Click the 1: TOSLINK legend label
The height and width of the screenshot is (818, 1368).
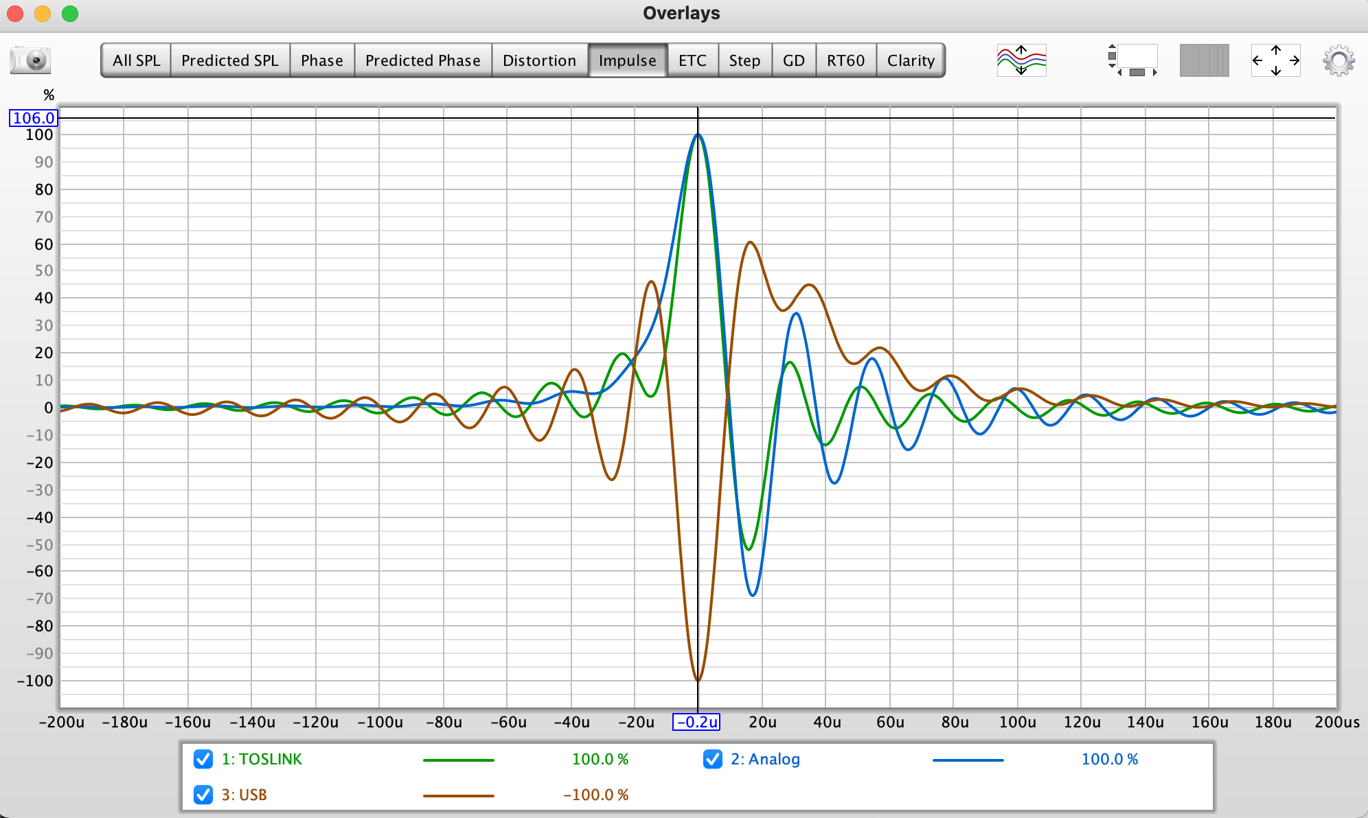(x=262, y=759)
